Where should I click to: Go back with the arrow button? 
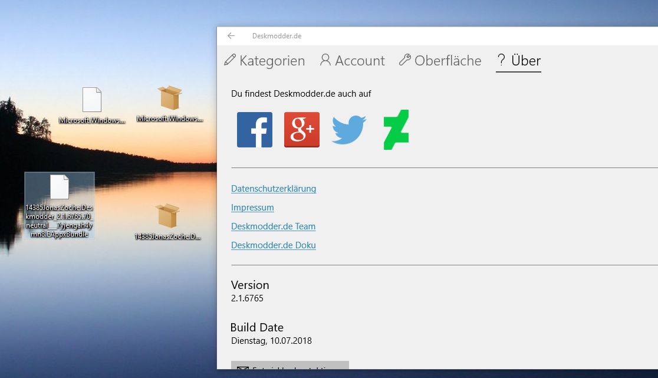231,36
